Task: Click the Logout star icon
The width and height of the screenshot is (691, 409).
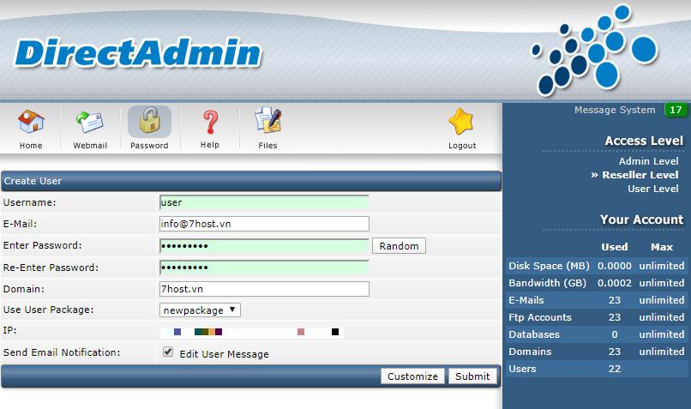Action: [461, 122]
